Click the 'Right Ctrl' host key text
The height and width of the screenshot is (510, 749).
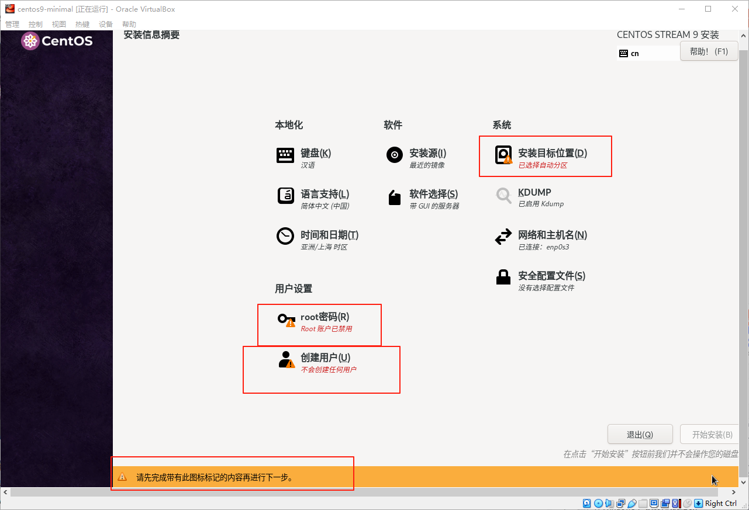point(721,503)
